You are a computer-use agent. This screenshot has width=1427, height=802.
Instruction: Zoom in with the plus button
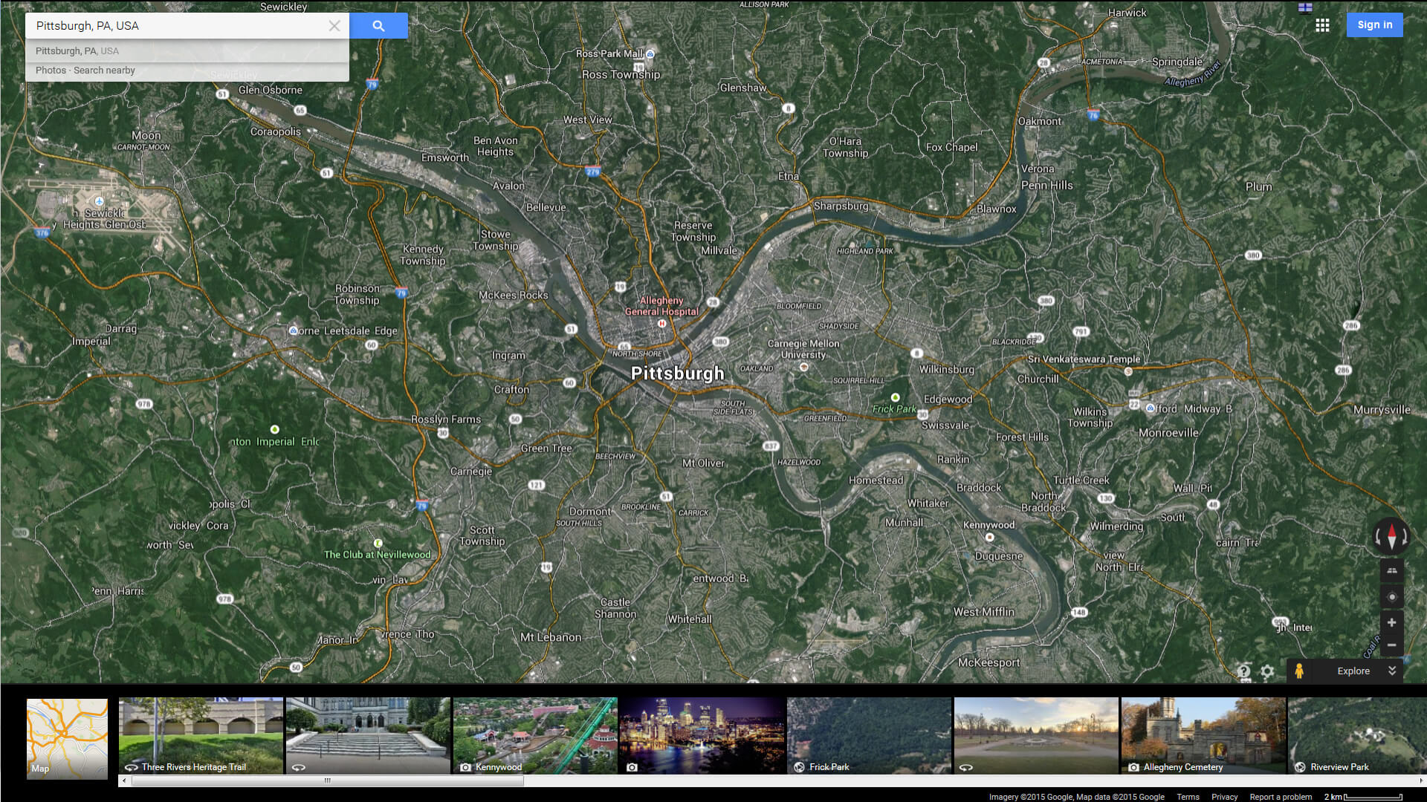click(1392, 622)
